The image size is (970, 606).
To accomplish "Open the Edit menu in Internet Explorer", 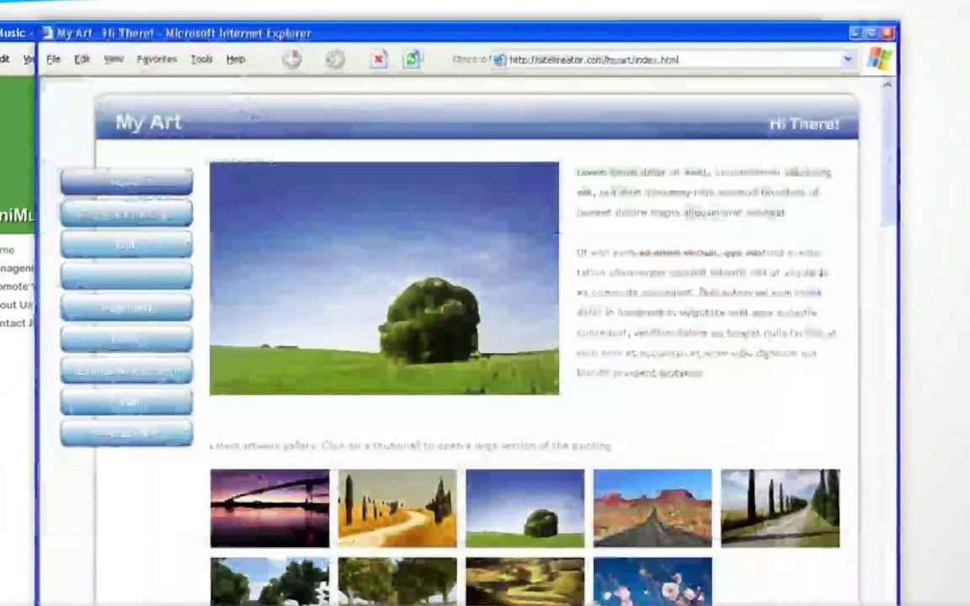I will point(82,60).
